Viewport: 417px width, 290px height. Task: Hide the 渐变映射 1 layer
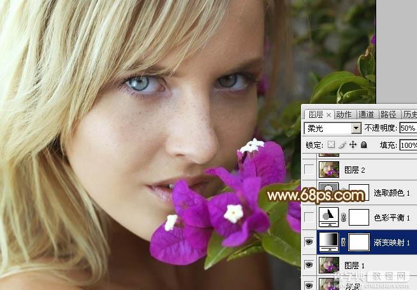(x=309, y=242)
